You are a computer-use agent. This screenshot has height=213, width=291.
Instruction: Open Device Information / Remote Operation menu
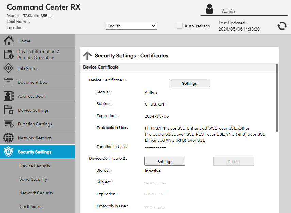click(x=37, y=54)
